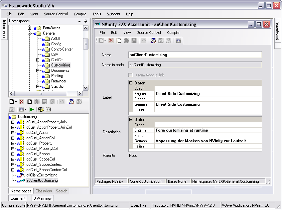Screen dimensions: 282x210
Task: Click the red X delete icon in the Accessunit toolbar
Action: 111,41
